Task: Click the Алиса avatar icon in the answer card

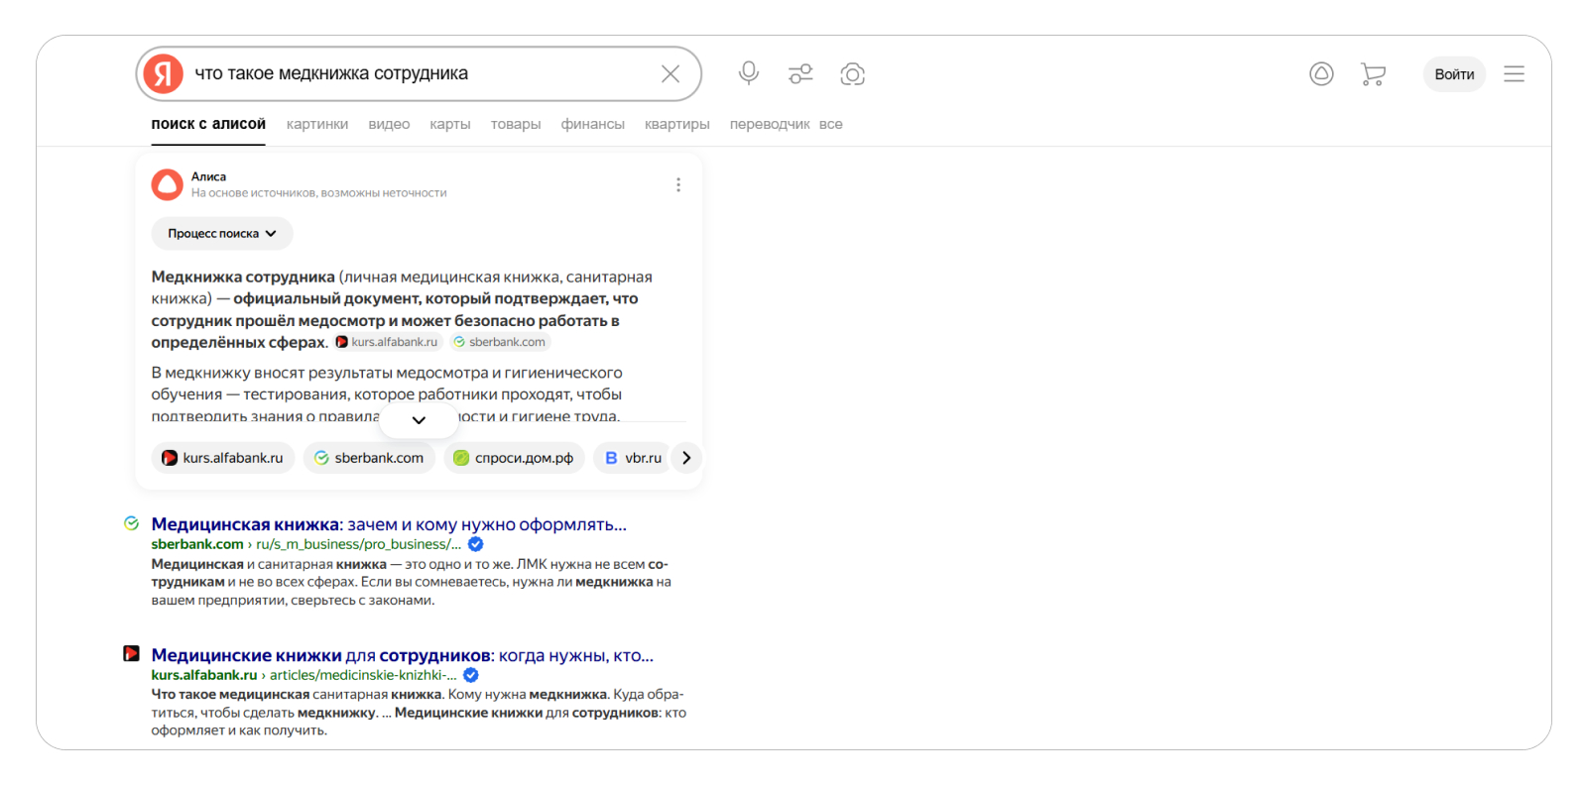Action: click(167, 184)
